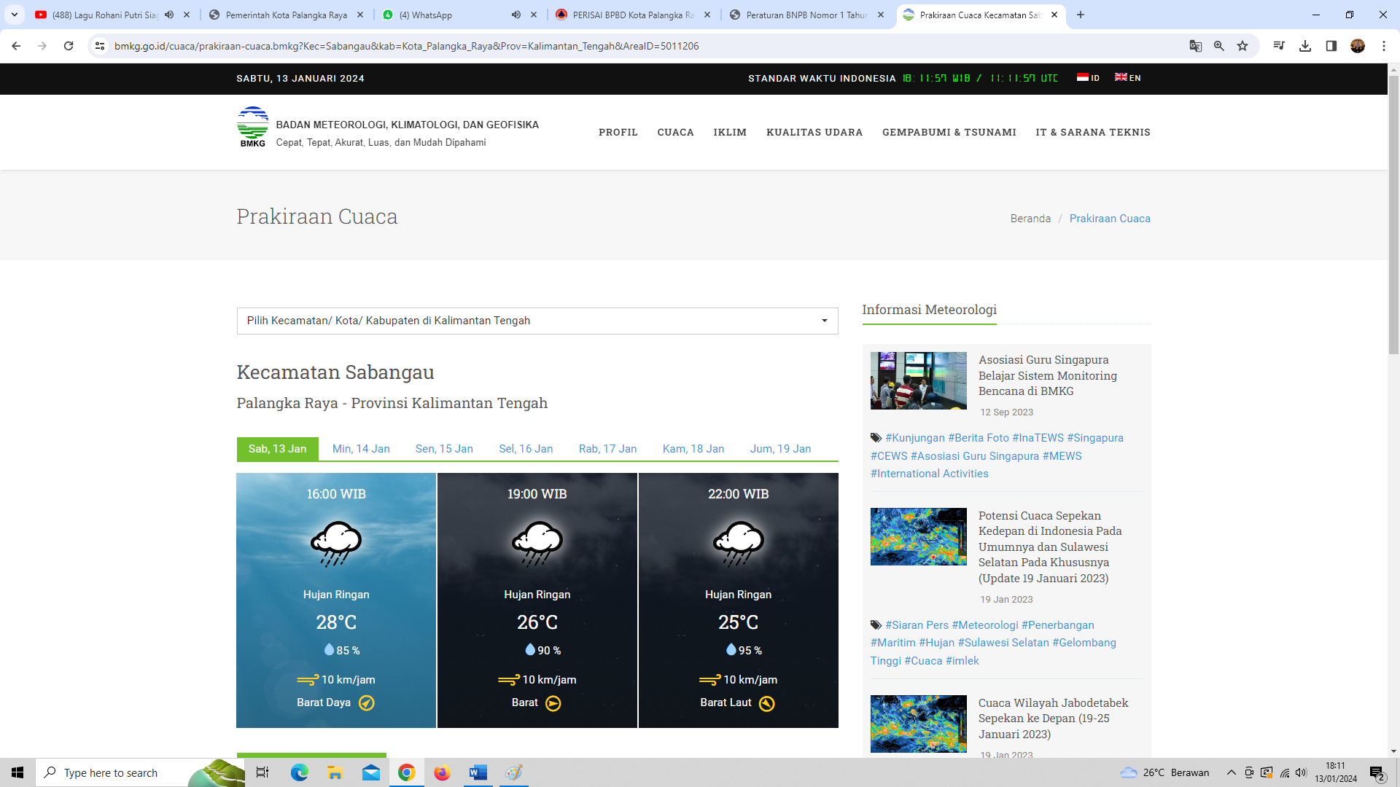Image resolution: width=1400 pixels, height=787 pixels.
Task: Open Task View in the taskbar
Action: point(262,772)
